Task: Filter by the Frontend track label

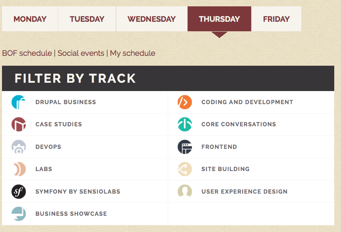Action: tap(219, 147)
